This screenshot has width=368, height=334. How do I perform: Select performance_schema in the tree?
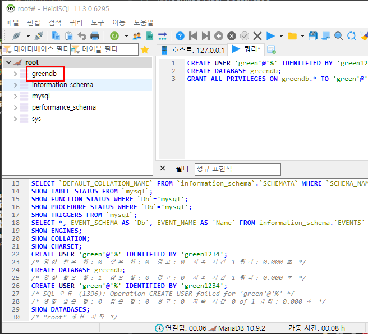(x=64, y=107)
